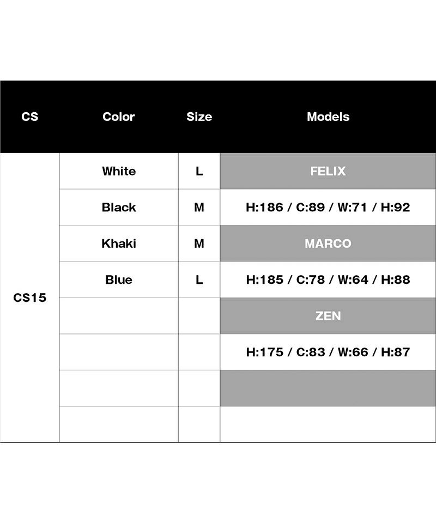Select measurements row starting with H:186
The width and height of the screenshot is (436, 523).
(x=328, y=207)
